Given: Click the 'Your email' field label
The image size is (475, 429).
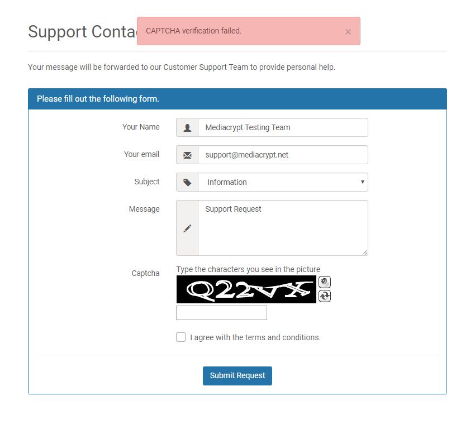Looking at the screenshot, I should (x=141, y=154).
